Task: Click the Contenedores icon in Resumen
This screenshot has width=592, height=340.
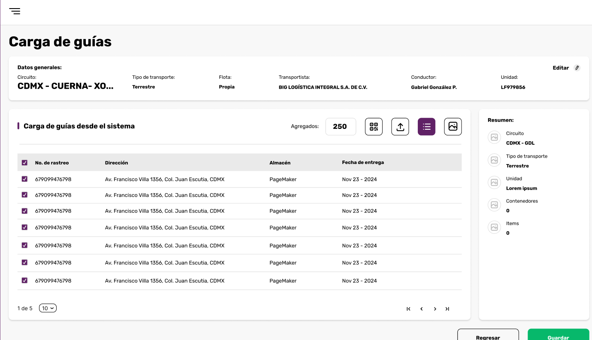Action: click(494, 205)
